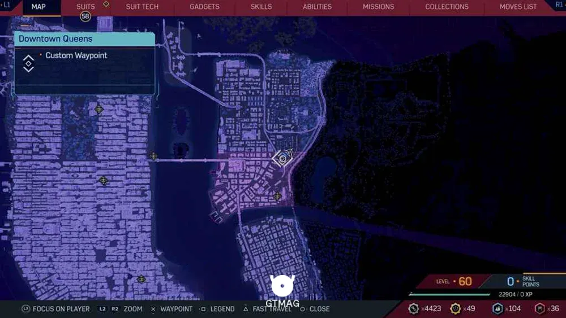
Task: Open the Gadgets tab
Action: 204,7
